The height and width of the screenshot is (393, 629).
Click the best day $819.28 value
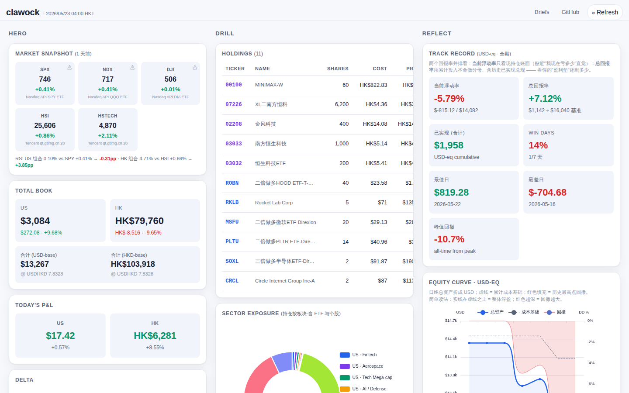click(x=451, y=193)
